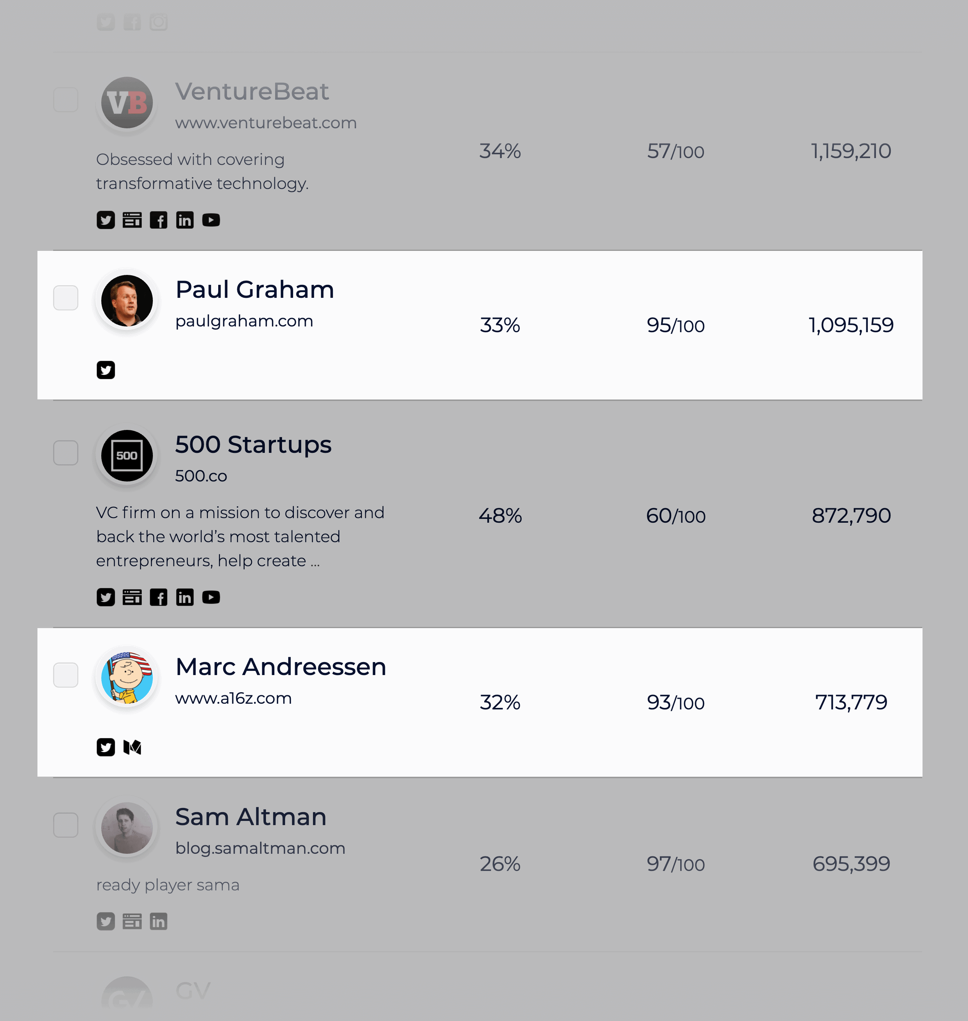The image size is (968, 1021).
Task: Open 500.co website link
Action: point(200,475)
